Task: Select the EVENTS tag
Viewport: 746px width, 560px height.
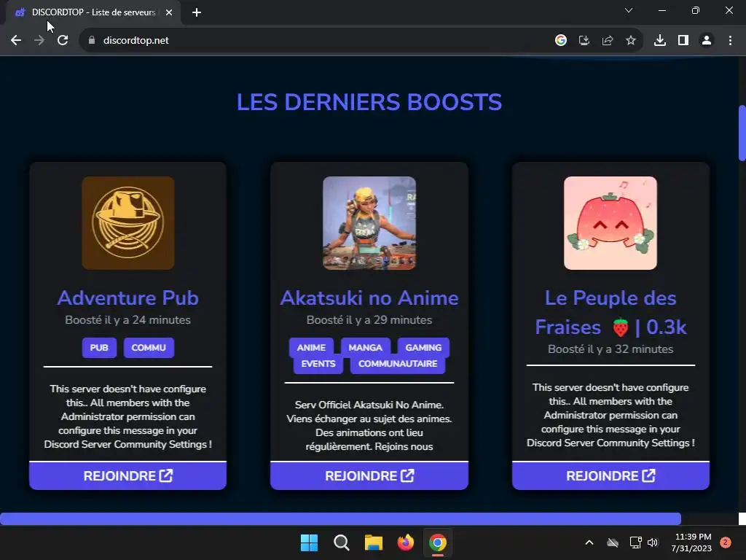Action: (318, 364)
